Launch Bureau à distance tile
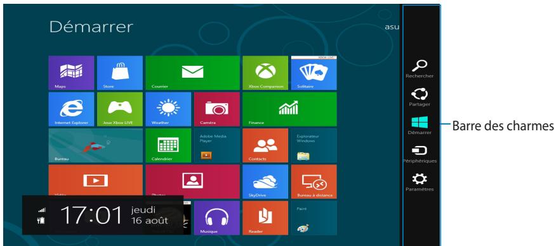554x246 pixels. coord(313,181)
